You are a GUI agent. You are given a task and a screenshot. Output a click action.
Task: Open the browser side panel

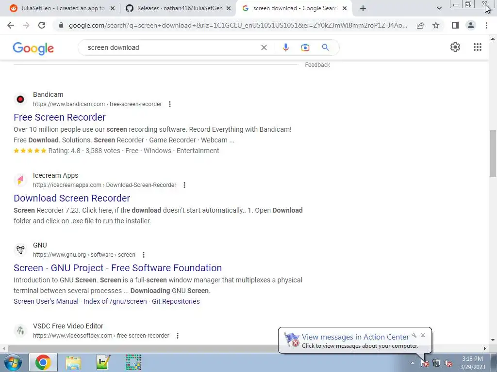[455, 25]
